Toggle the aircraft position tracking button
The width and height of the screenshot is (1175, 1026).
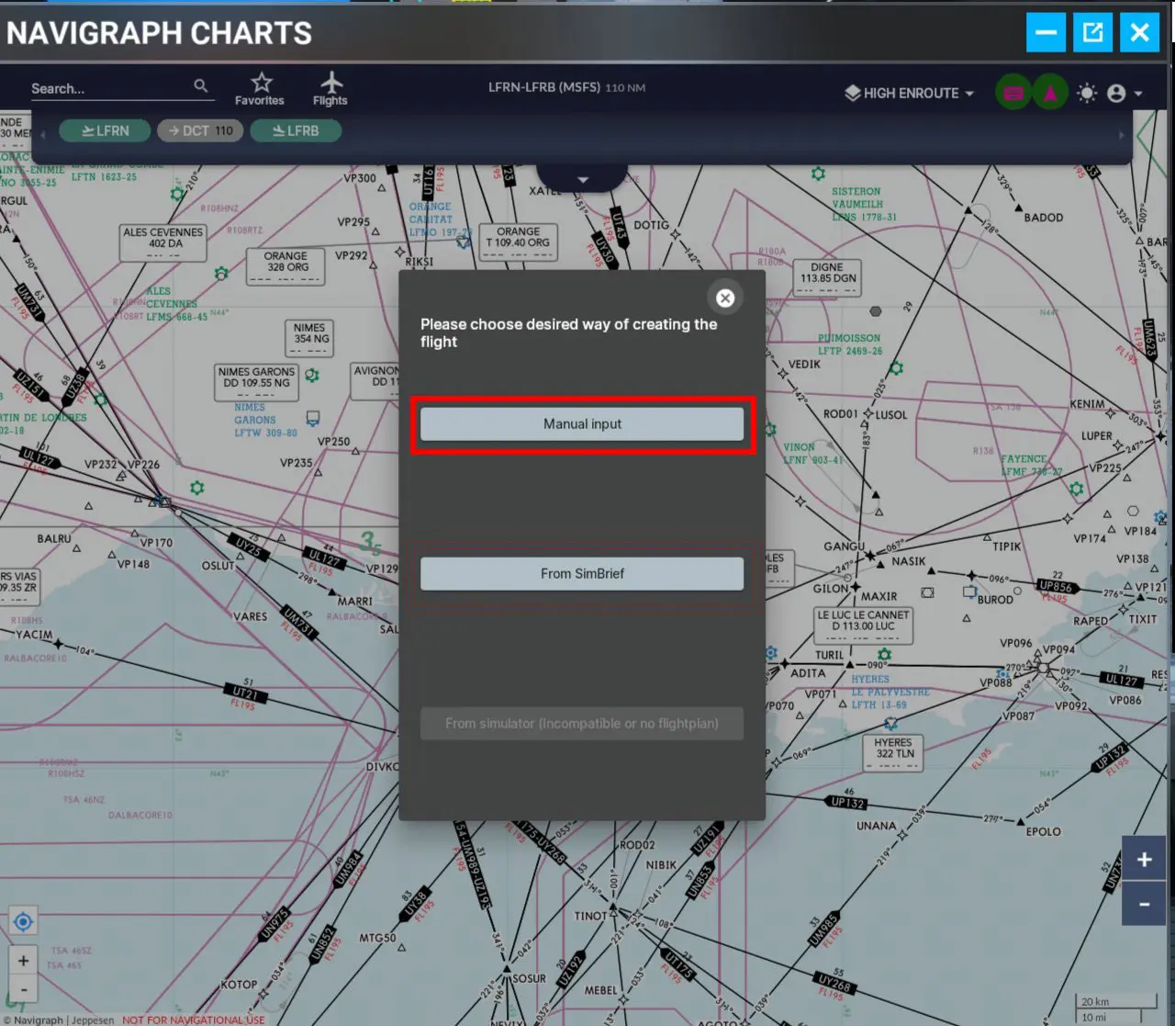click(1050, 93)
